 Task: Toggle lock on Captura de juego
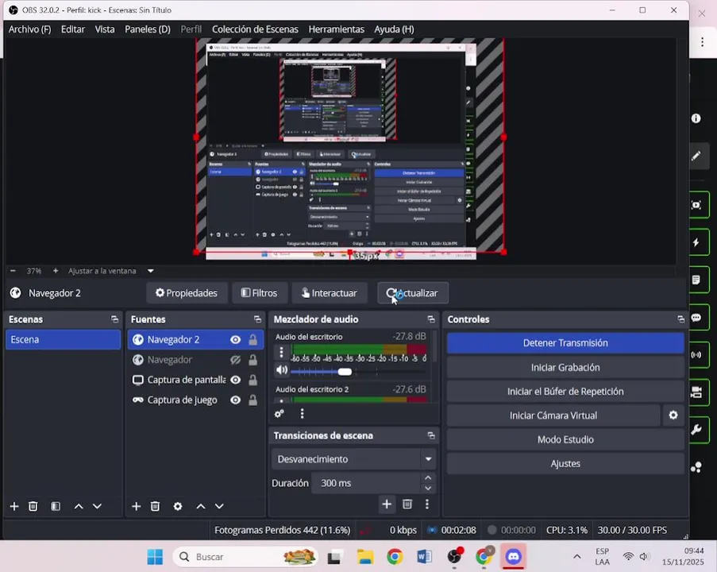click(252, 400)
